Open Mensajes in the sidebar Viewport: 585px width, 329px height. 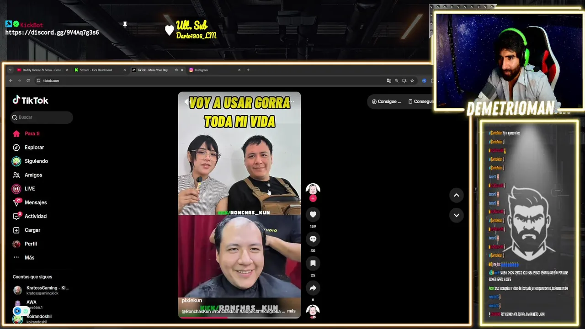click(36, 202)
